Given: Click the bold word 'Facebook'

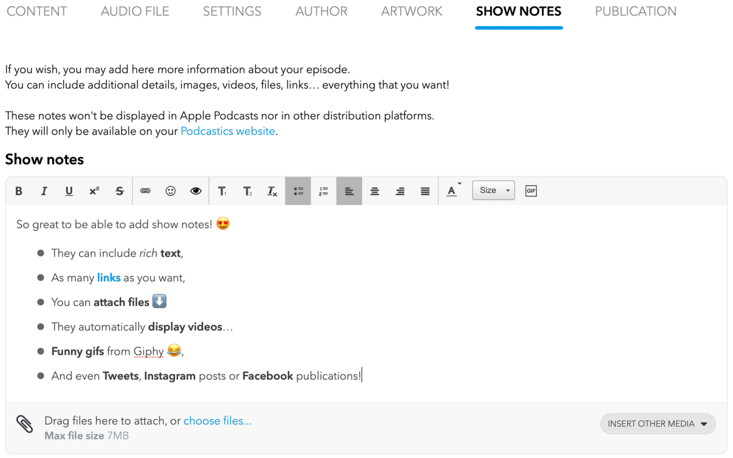Looking at the screenshot, I should 268,376.
